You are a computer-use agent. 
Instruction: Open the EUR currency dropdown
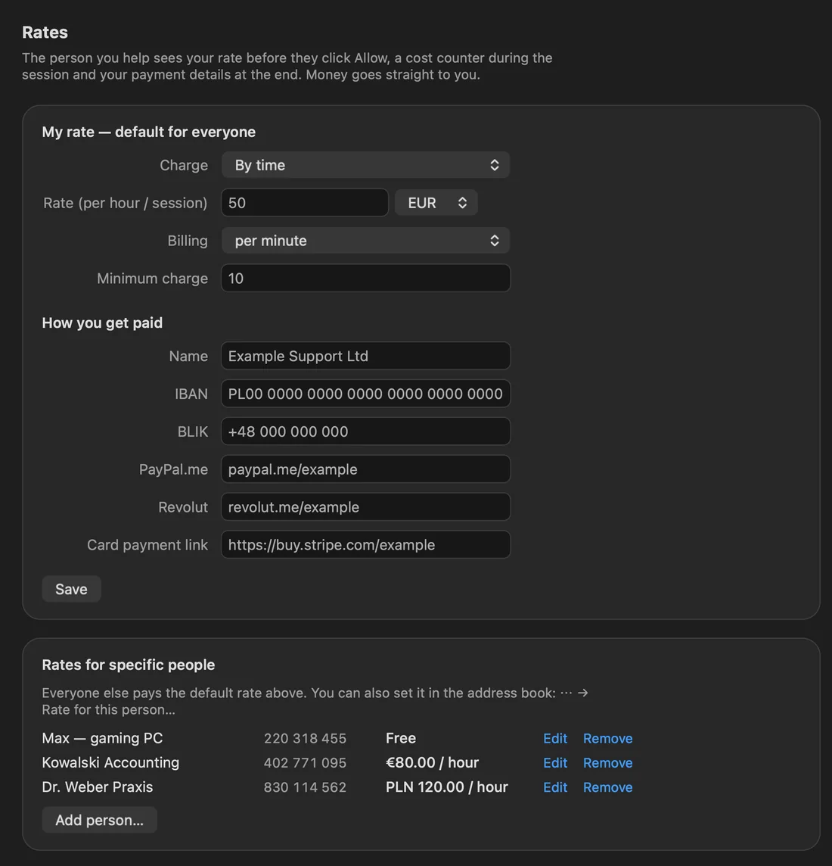(x=436, y=203)
